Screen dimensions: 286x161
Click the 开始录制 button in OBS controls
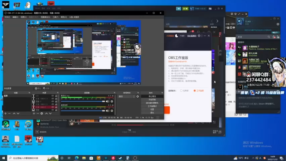[x=152, y=100]
